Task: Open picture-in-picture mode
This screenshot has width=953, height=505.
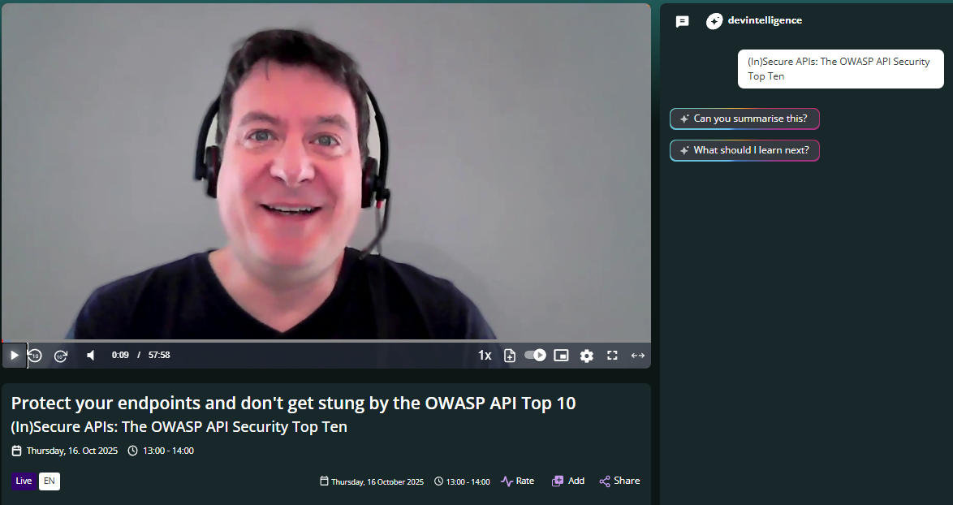Action: point(561,355)
